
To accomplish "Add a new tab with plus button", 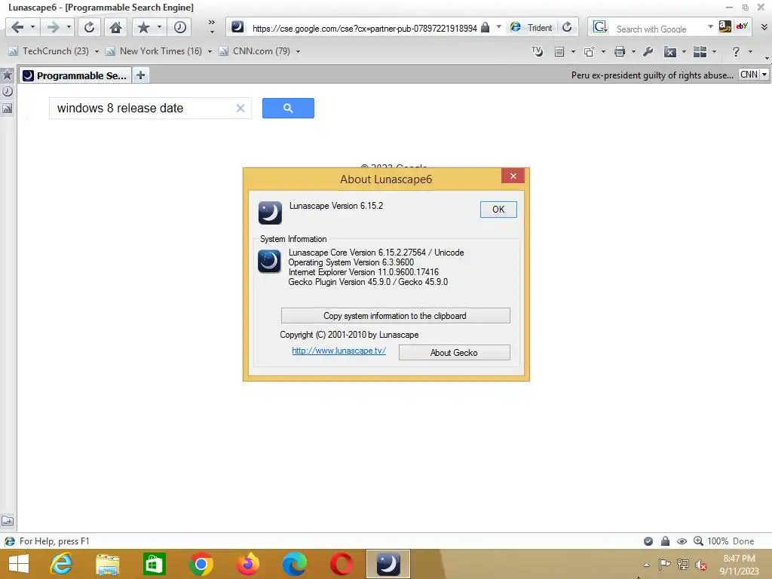I will 141,75.
